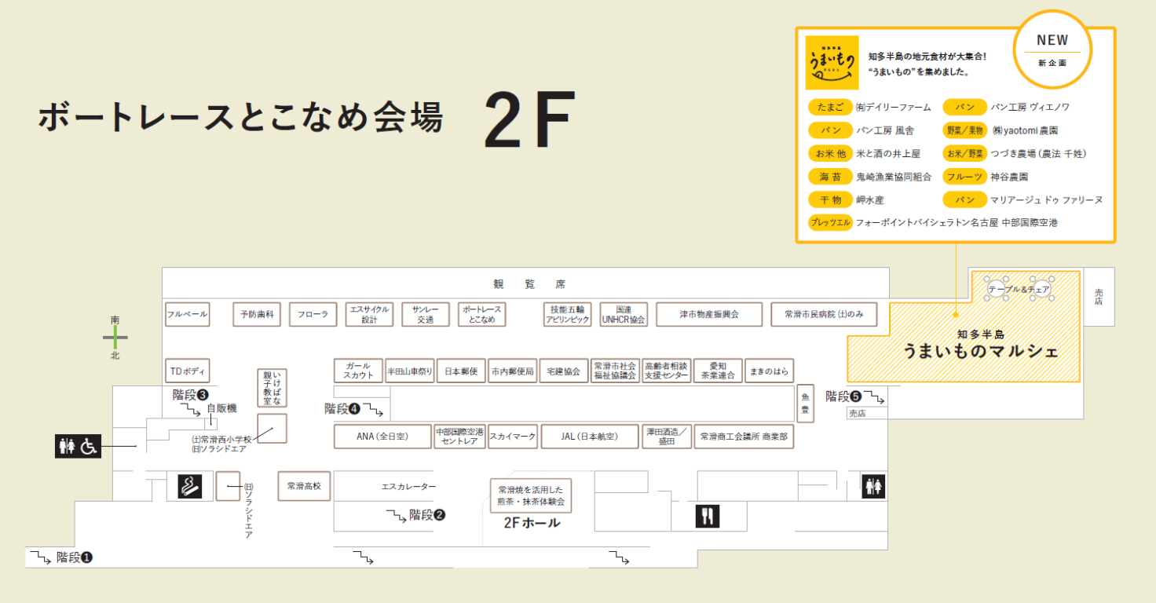The width and height of the screenshot is (1156, 603).
Task: Click the 階段❺ stairs marker
Action: coord(854,397)
